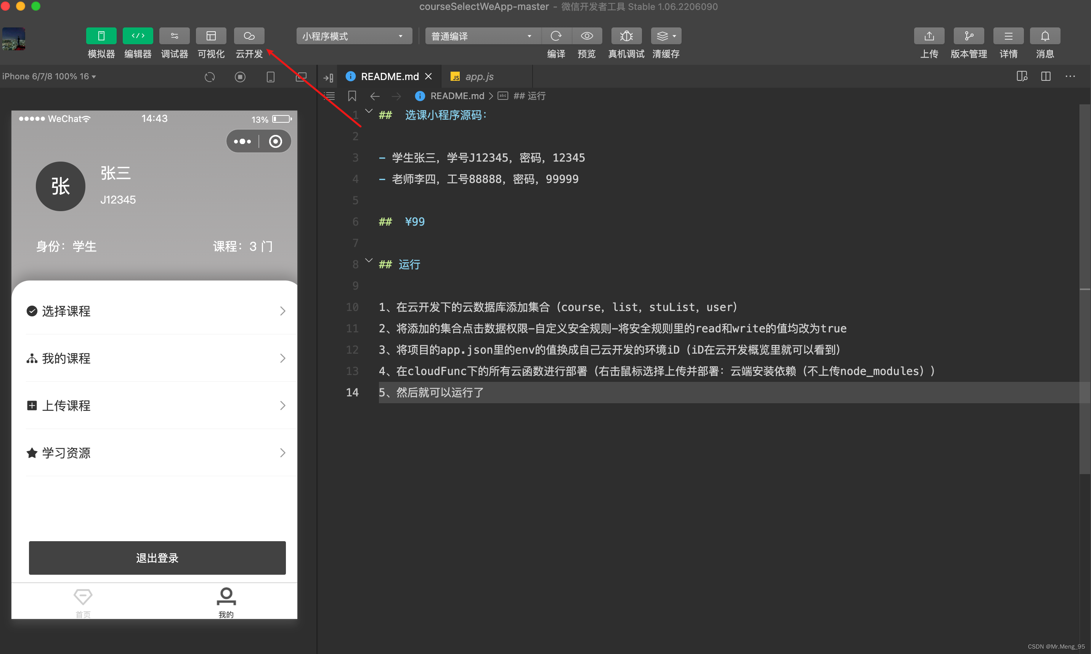Click the phone device frame icon
This screenshot has height=654, width=1091.
(271, 77)
